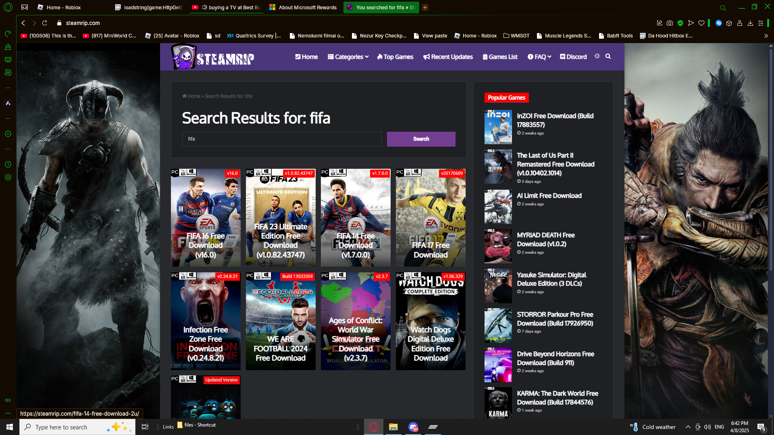The height and width of the screenshot is (435, 774).
Task: Open the browser downloads icon
Action: [750, 23]
